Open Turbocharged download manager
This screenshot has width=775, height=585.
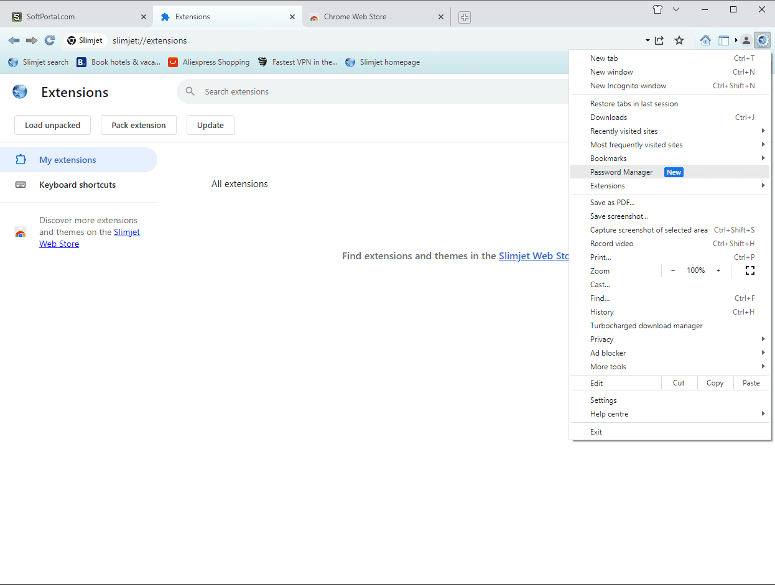pyautogui.click(x=670, y=326)
